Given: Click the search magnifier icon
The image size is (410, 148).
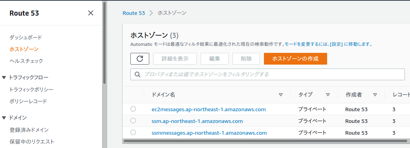Looking at the screenshot, I should click(x=138, y=74).
